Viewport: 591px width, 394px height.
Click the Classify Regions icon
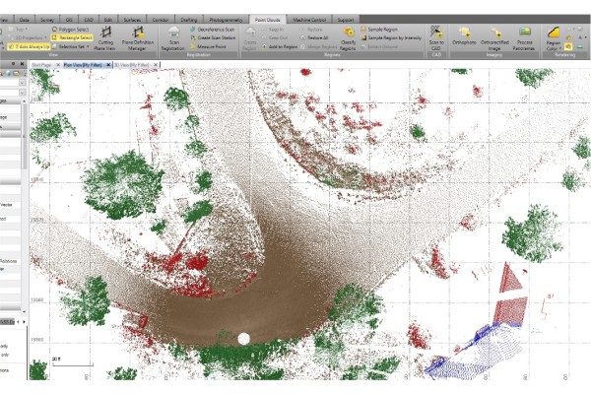pyautogui.click(x=348, y=37)
